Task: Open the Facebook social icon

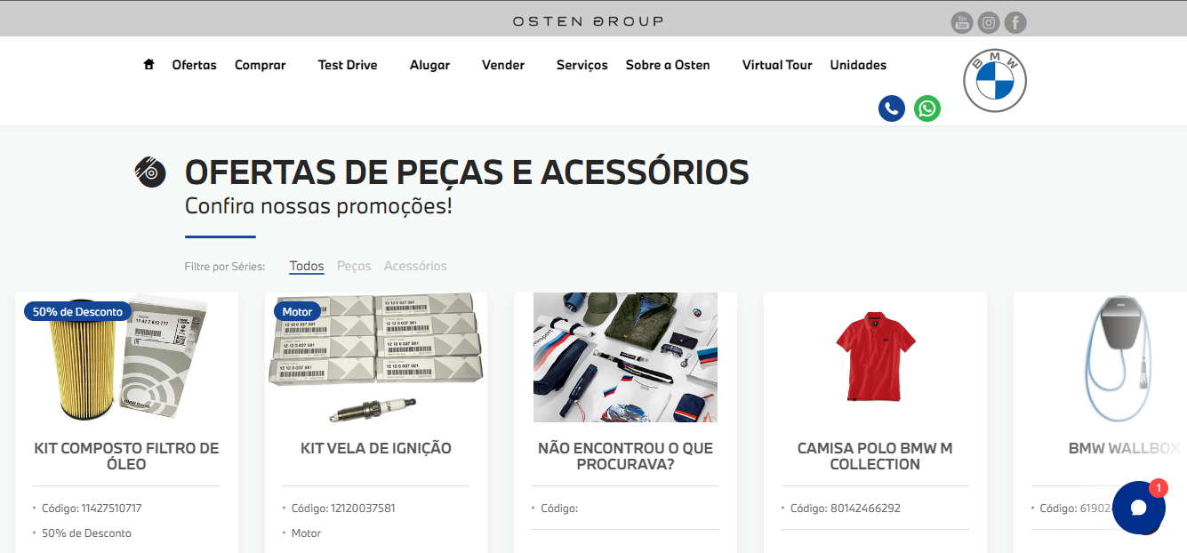Action: tap(1015, 22)
